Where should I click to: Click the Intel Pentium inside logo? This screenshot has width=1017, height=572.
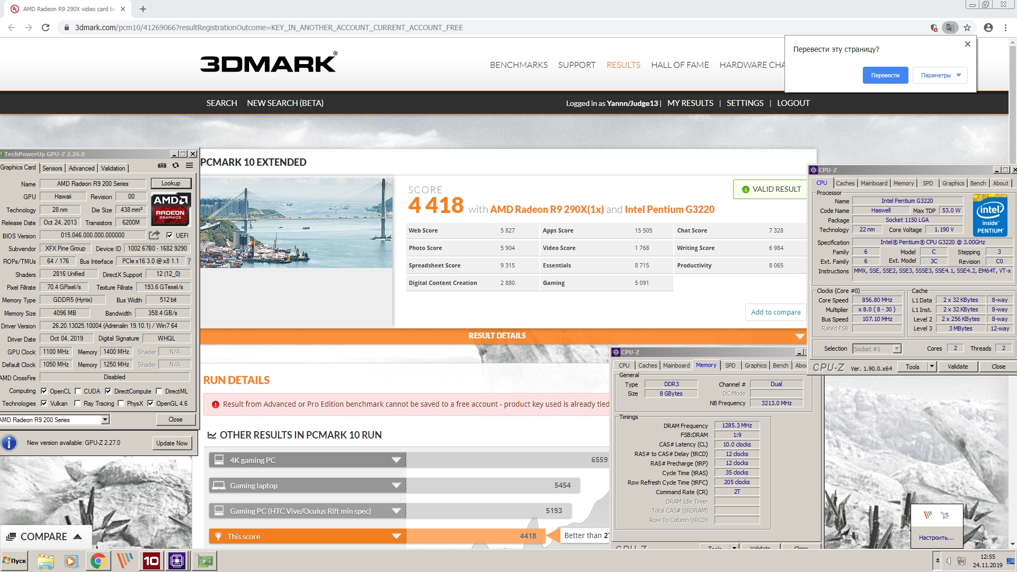point(990,216)
